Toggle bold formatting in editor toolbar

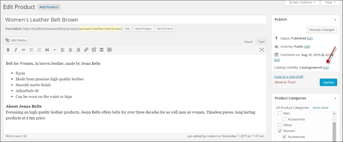pos(8,50)
